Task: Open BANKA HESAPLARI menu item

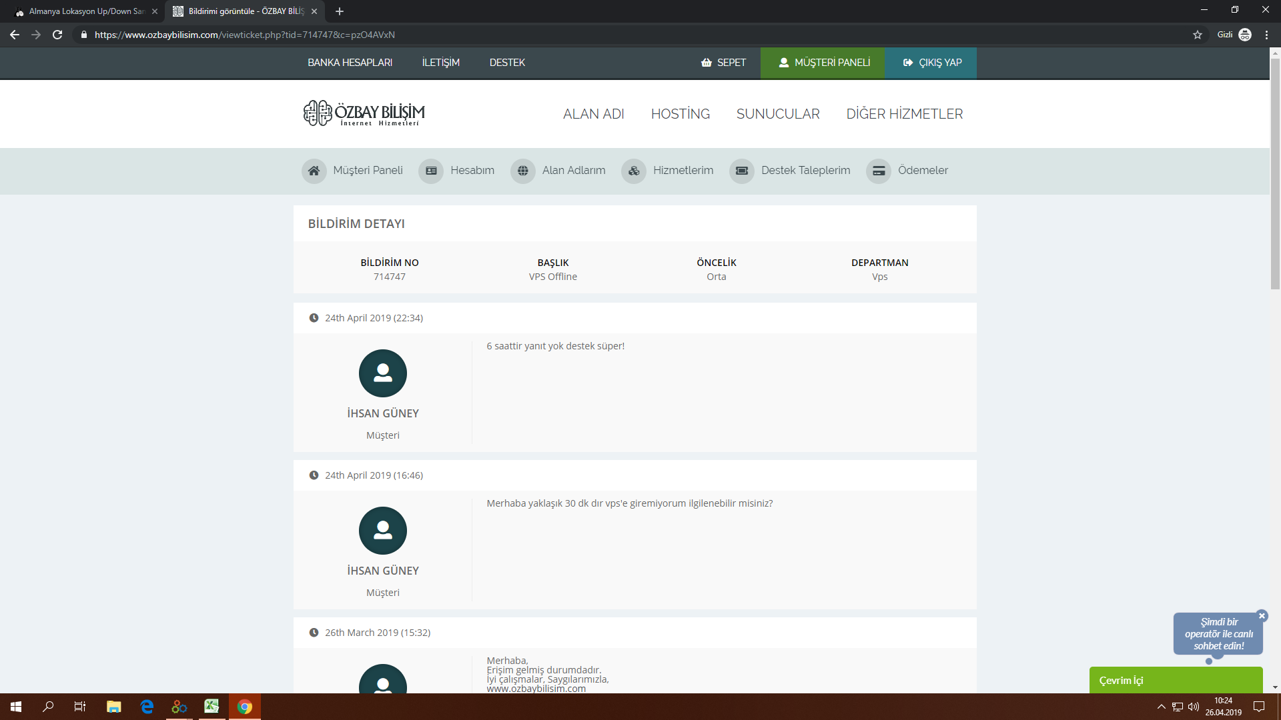Action: 350,63
